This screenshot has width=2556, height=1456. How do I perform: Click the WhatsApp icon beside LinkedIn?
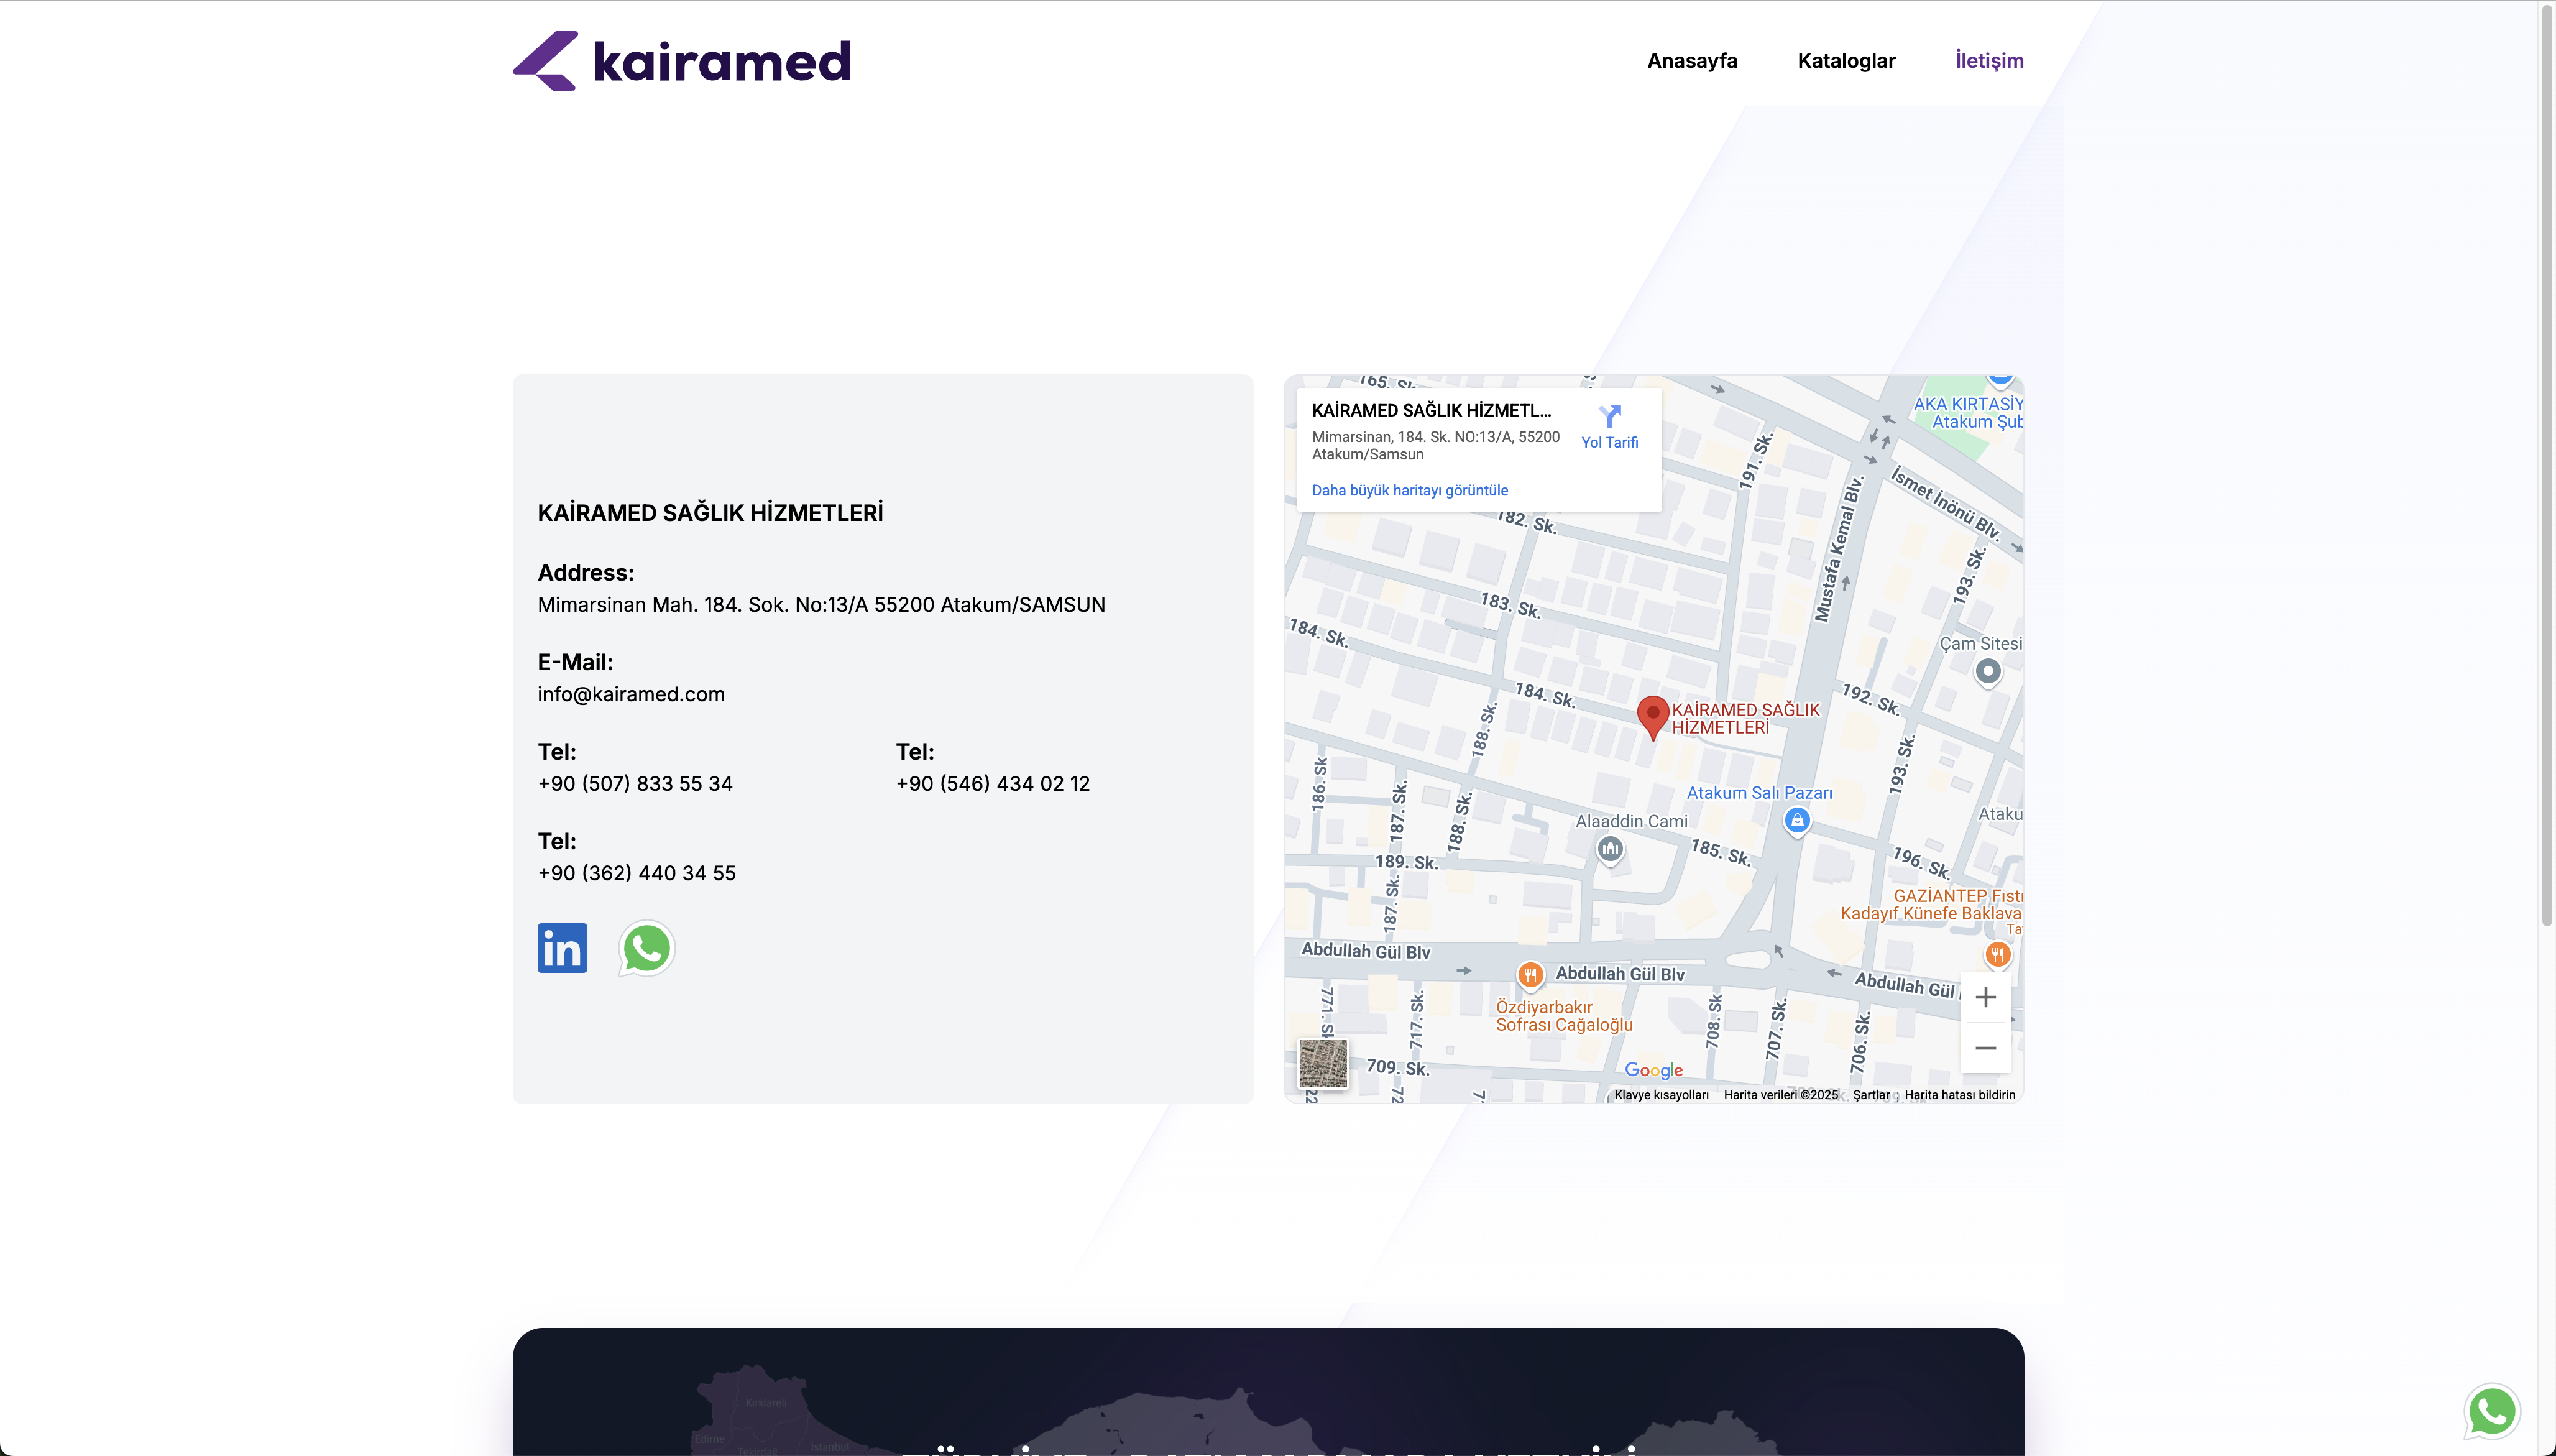pos(646,948)
